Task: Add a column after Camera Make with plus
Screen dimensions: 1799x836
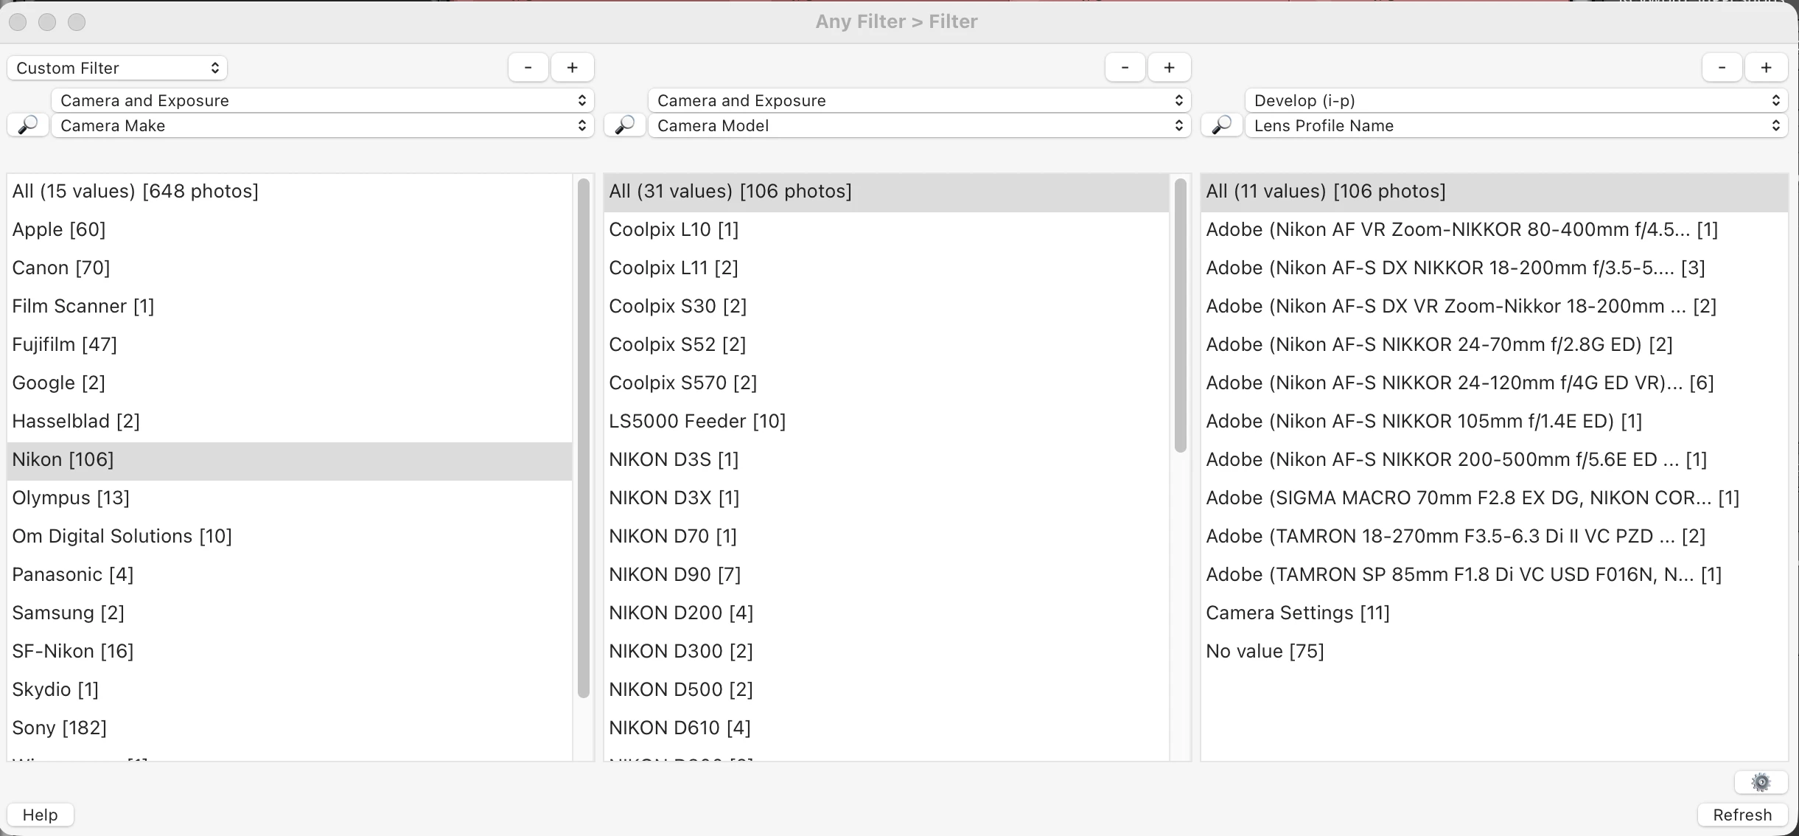Action: (x=573, y=68)
